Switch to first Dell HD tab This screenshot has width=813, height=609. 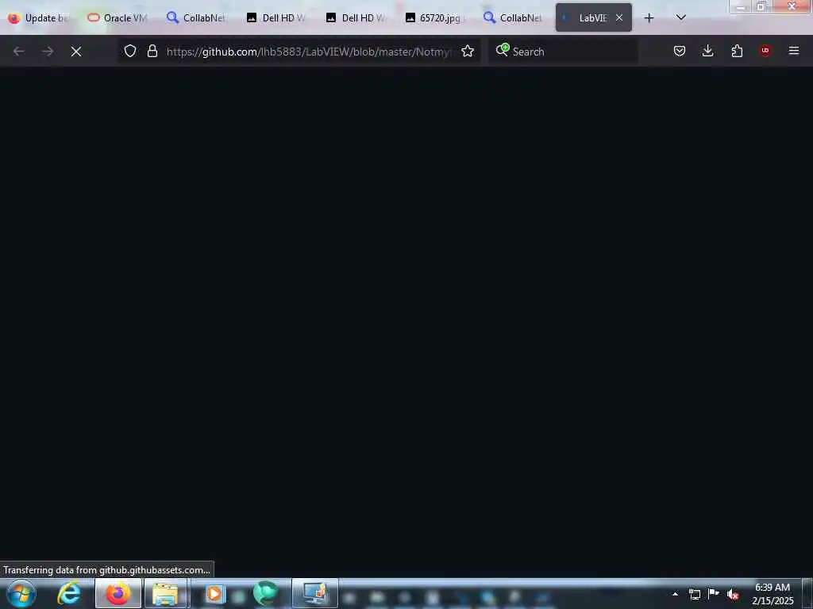[x=275, y=18]
